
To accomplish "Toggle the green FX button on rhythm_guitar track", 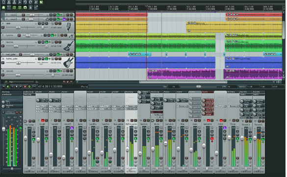I will pyautogui.click(x=47, y=59).
